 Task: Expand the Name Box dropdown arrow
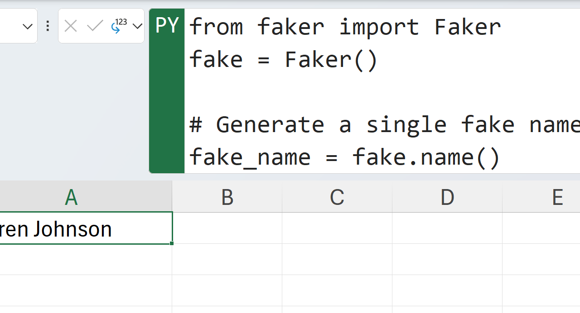[x=28, y=26]
